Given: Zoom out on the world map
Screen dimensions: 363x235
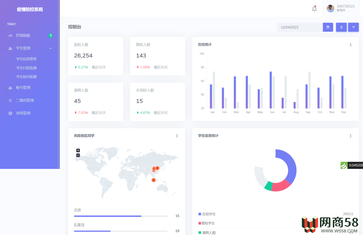Looking at the screenshot, I should pyautogui.click(x=78, y=155).
